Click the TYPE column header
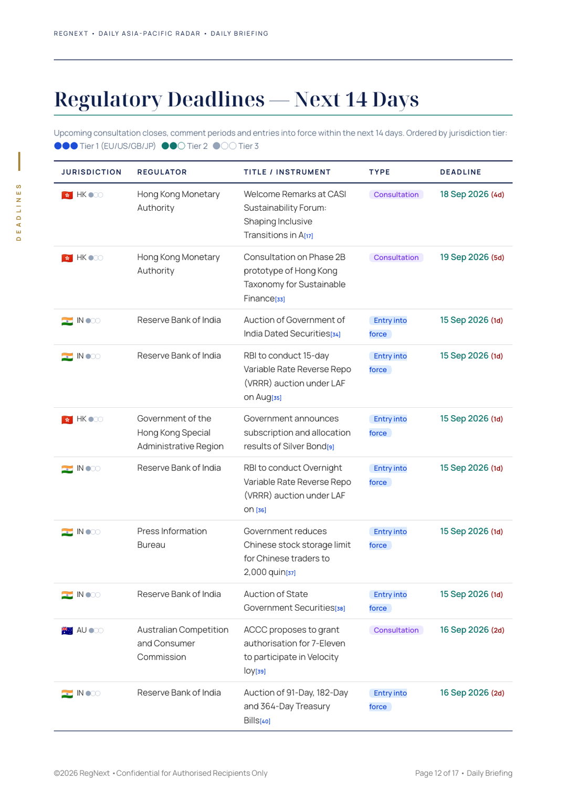Image resolution: width=567 pixels, height=803 pixels. (380, 172)
